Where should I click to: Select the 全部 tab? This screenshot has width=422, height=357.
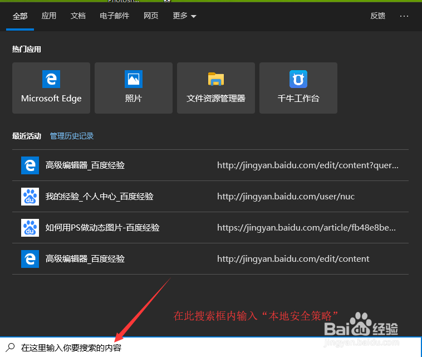click(20, 16)
